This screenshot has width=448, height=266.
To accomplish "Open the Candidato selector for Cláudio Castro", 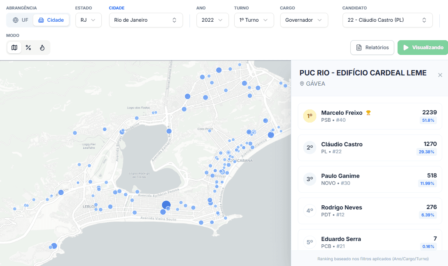I will (387, 20).
